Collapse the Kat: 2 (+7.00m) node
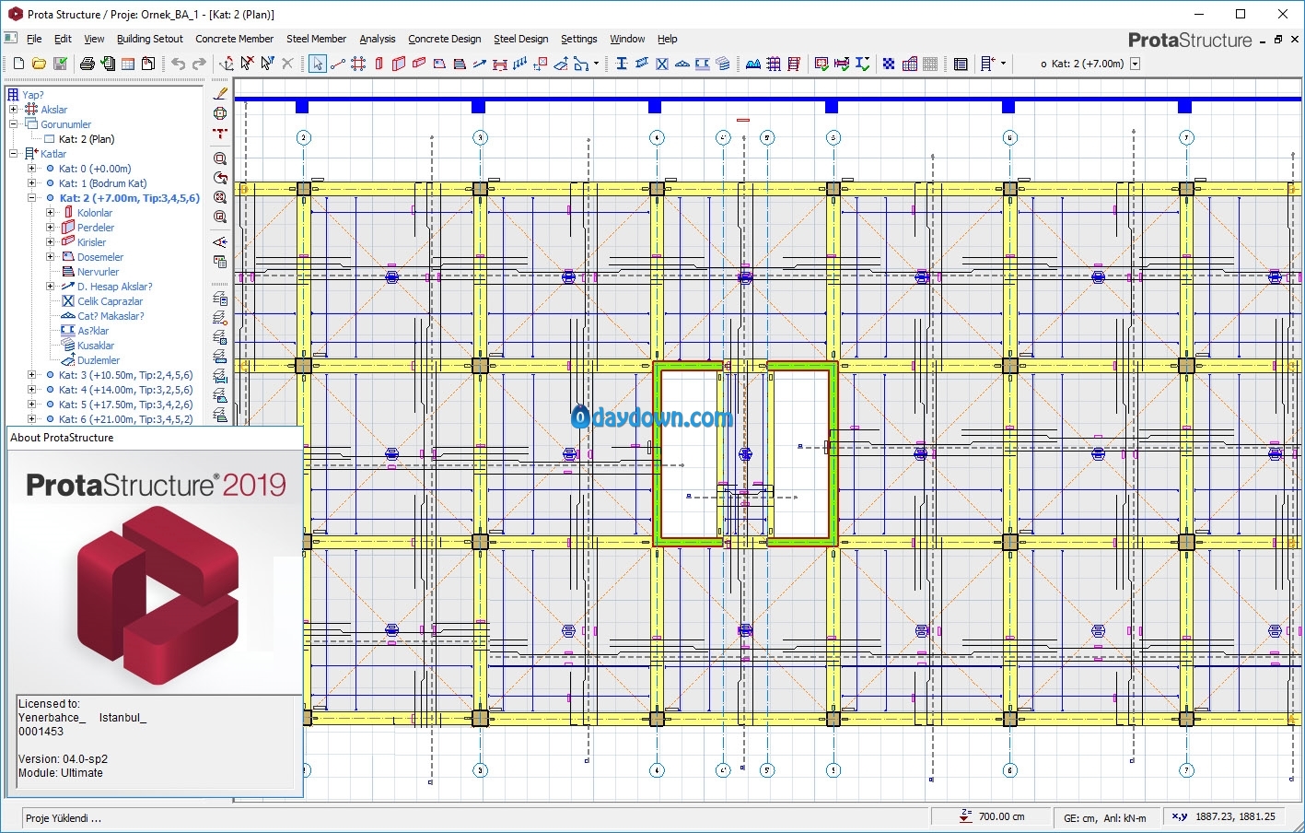1305x833 pixels. (32, 198)
